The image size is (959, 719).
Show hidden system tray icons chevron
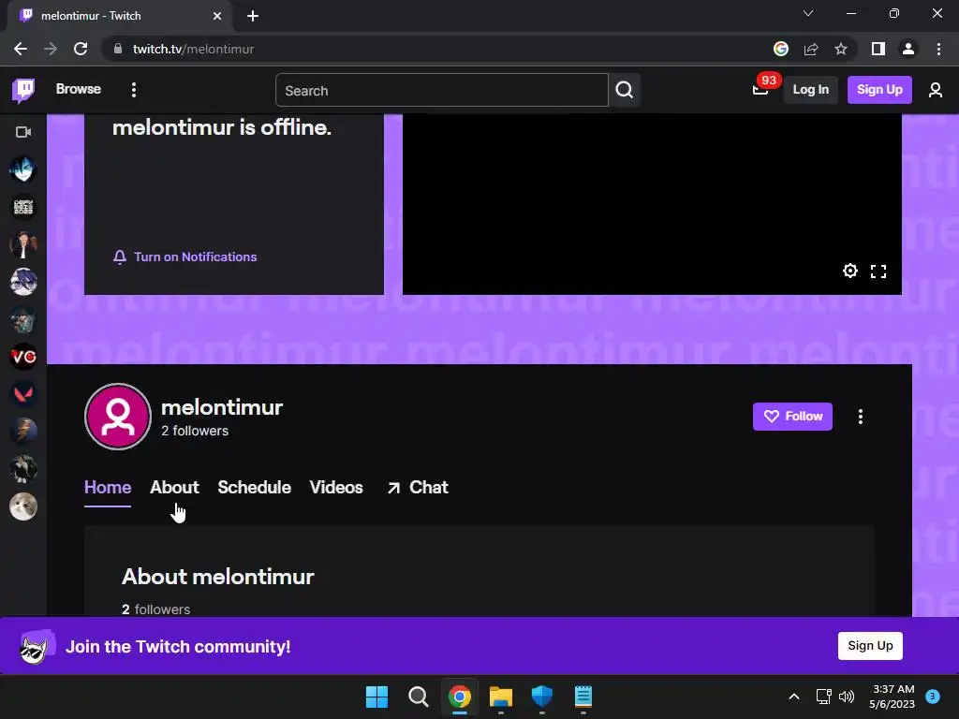pyautogui.click(x=794, y=697)
